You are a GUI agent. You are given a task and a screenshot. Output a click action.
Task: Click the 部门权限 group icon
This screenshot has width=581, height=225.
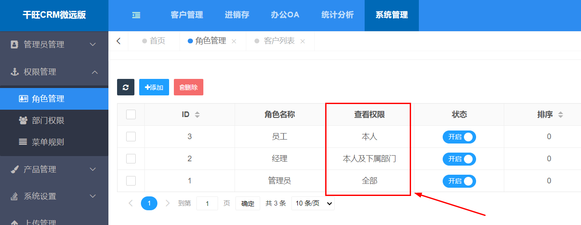(23, 120)
